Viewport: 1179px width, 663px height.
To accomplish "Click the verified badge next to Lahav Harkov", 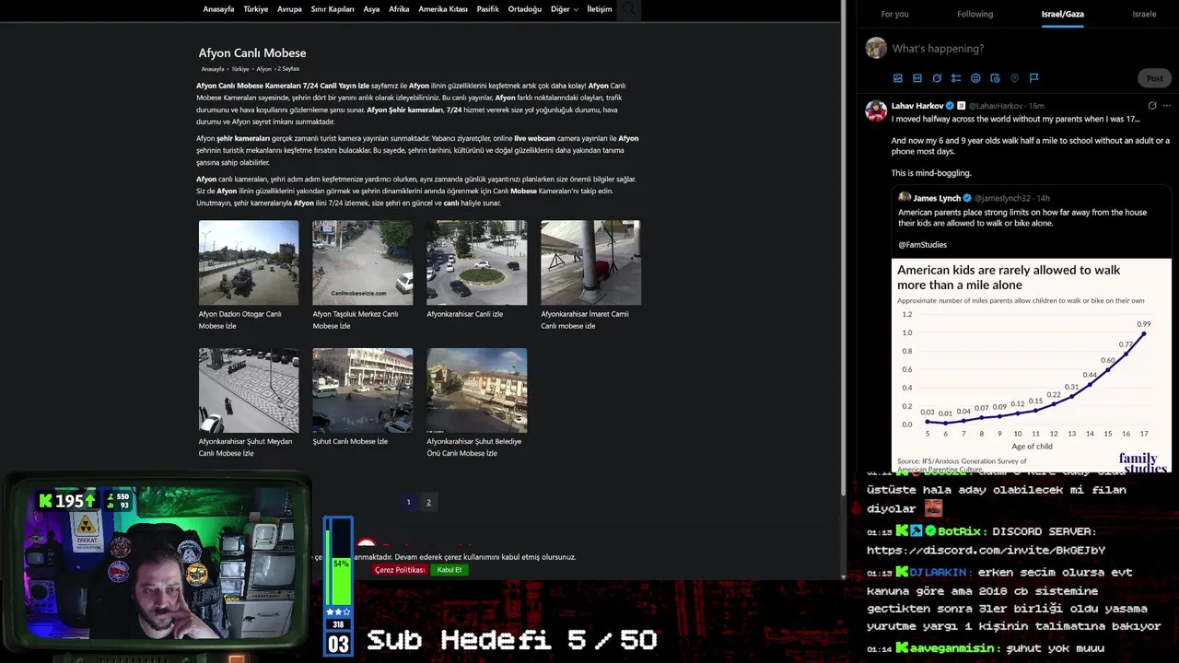I will (x=951, y=106).
